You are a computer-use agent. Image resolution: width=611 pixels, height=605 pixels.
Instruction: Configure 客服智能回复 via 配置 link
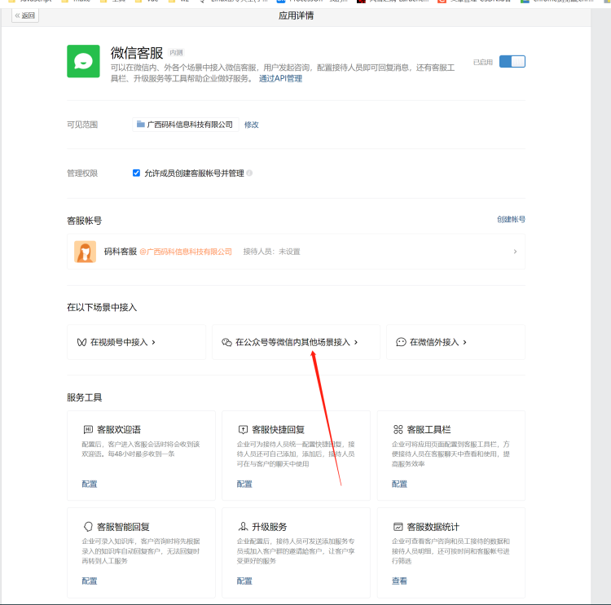tap(90, 581)
